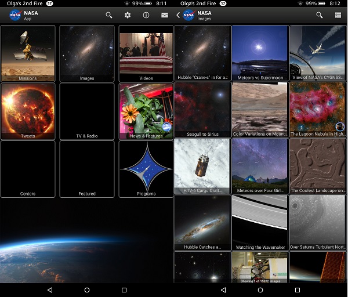Tap recent apps square on right screen
The image size is (348, 297).
(298, 290)
